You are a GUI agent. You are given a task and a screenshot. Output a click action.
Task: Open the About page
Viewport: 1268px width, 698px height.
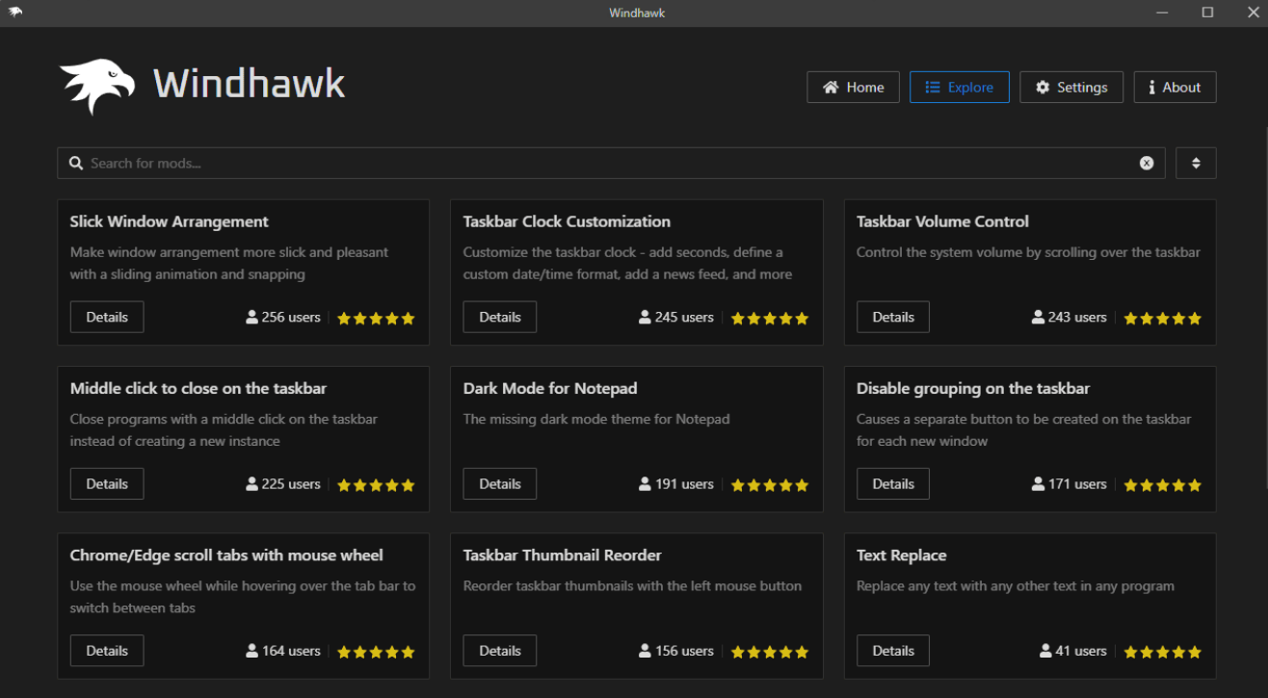tap(1175, 88)
